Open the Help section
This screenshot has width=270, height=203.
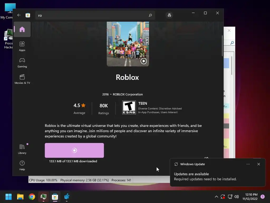(x=22, y=165)
